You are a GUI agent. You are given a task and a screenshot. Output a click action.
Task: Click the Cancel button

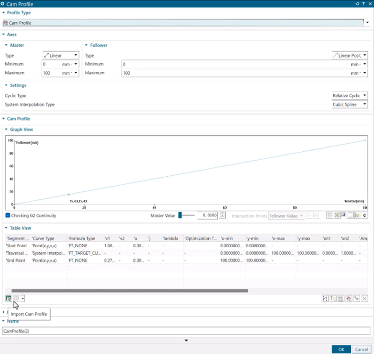(x=361, y=349)
